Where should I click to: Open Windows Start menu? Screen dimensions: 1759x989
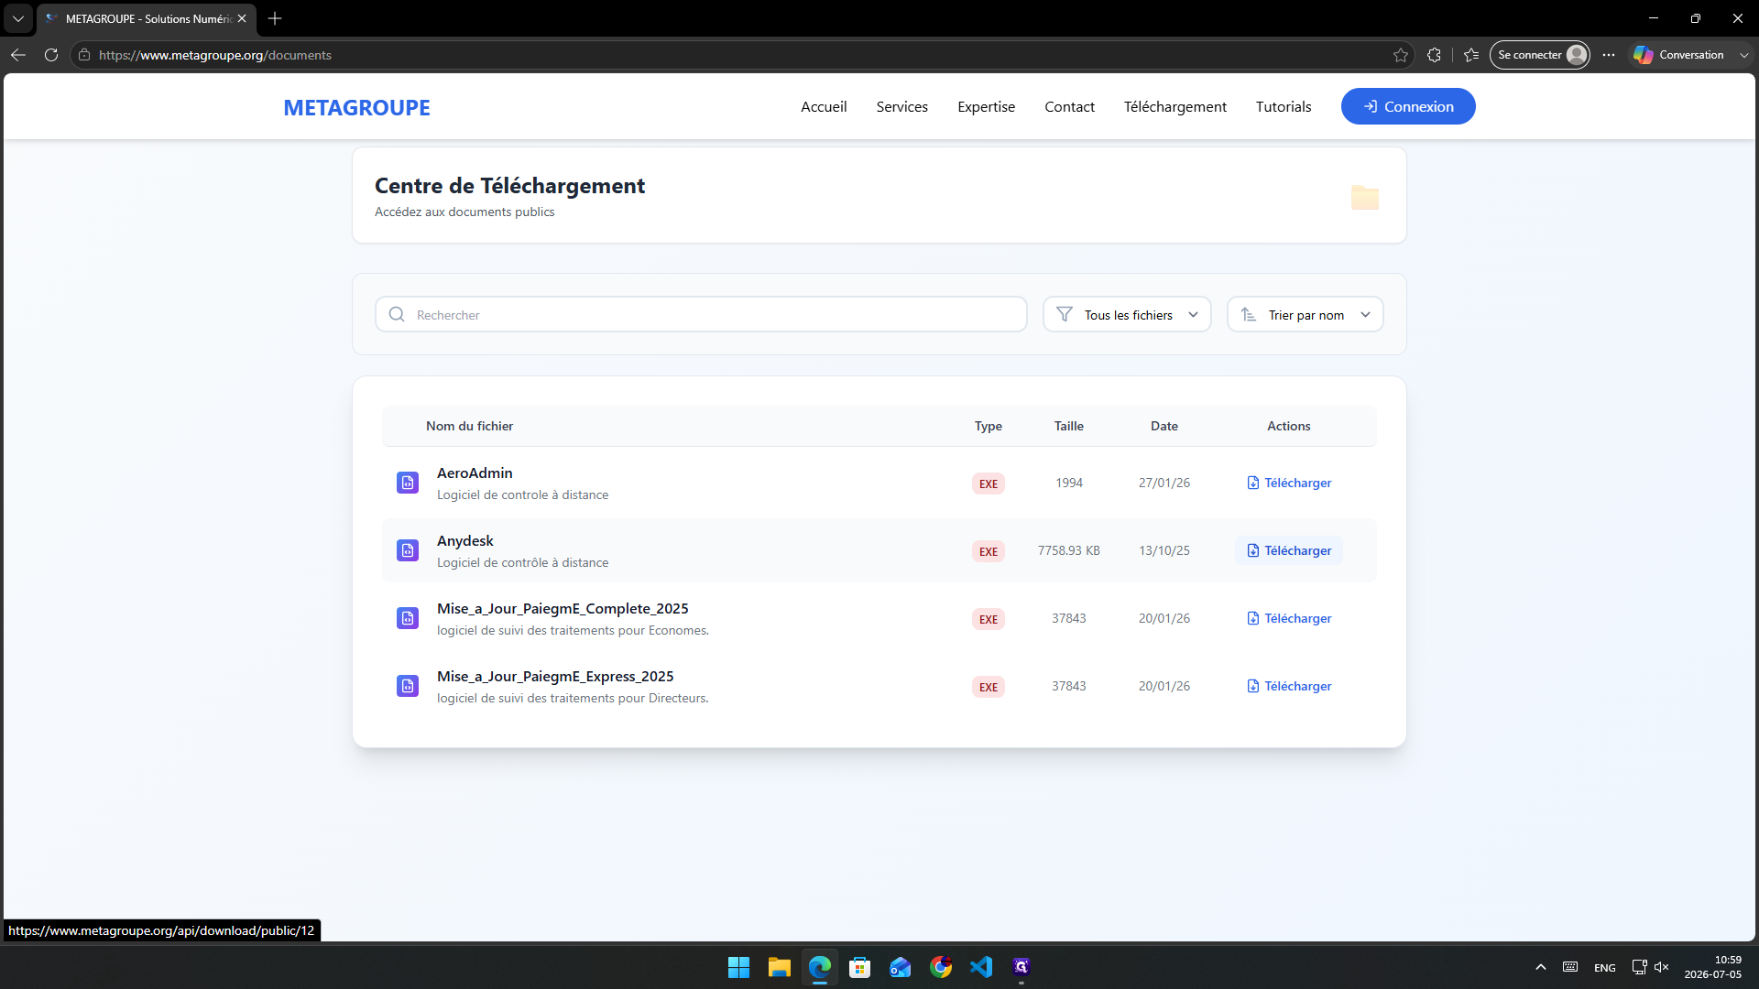pos(738,967)
